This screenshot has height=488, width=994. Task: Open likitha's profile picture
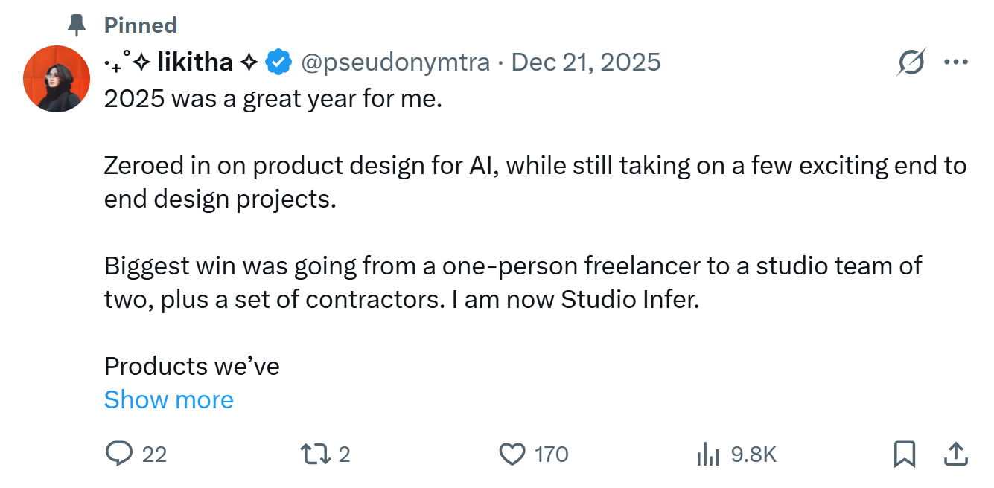(x=57, y=79)
